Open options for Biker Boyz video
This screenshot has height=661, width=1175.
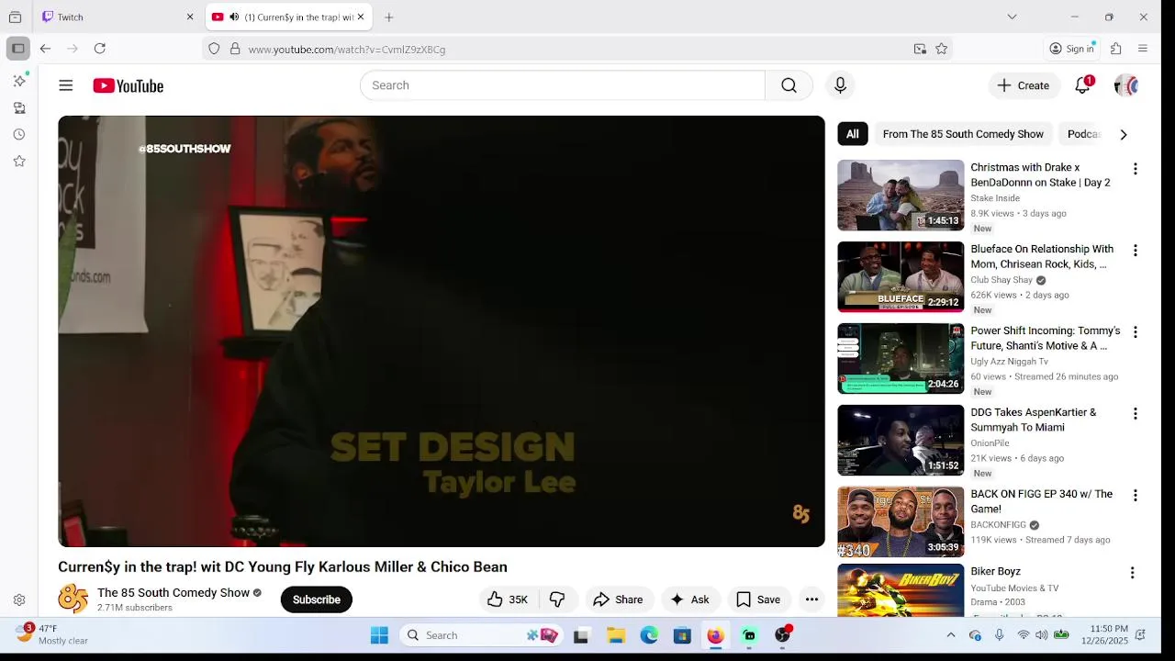[x=1132, y=573]
